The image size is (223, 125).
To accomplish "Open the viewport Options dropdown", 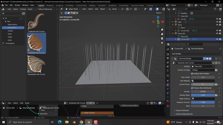I will click(160, 13).
